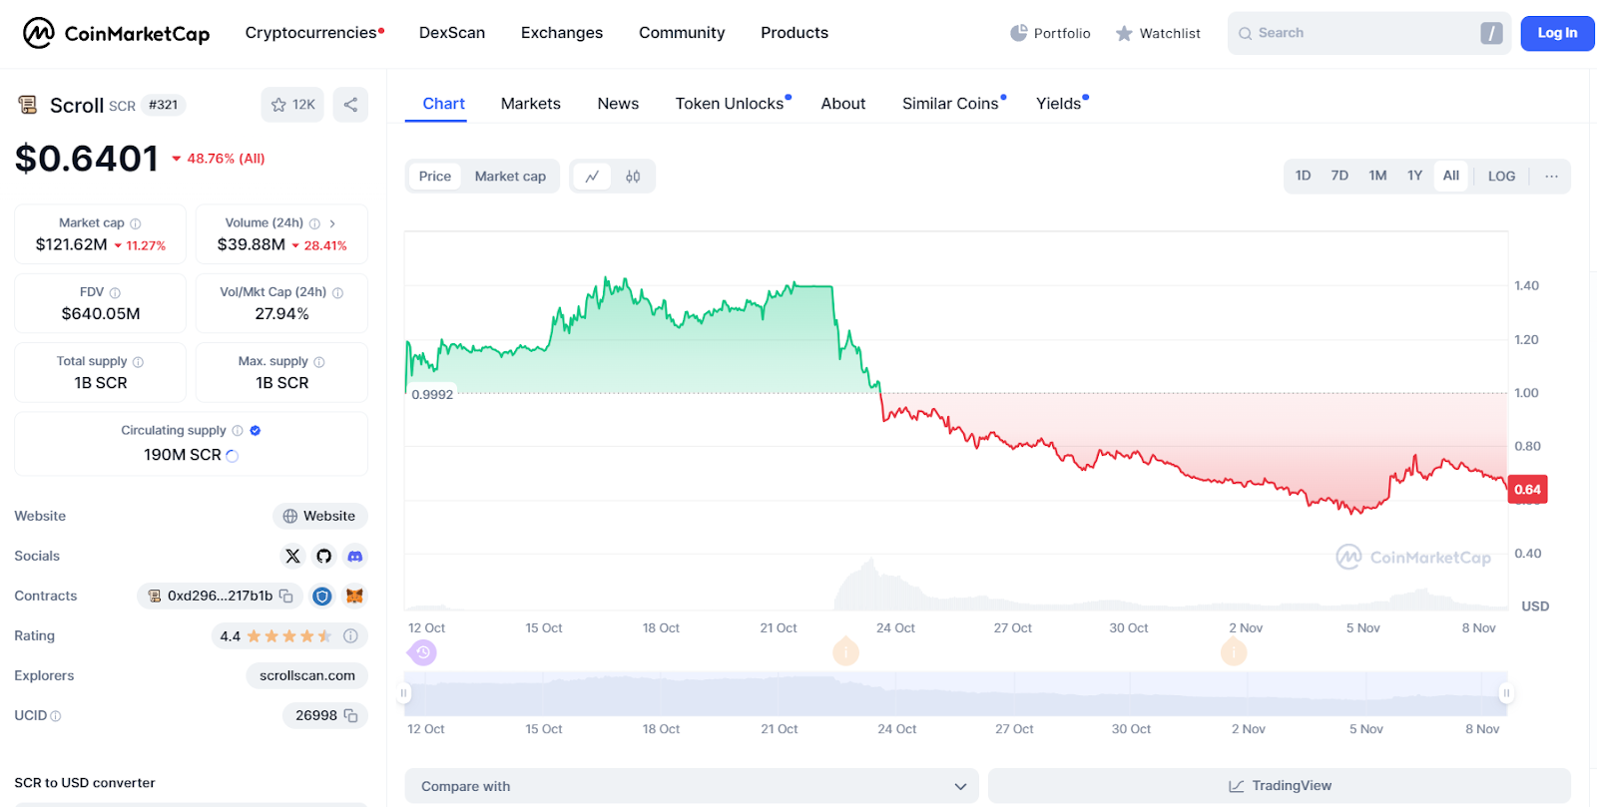This screenshot has height=807, width=1597.
Task: Set chart range to 7D
Action: tap(1339, 176)
